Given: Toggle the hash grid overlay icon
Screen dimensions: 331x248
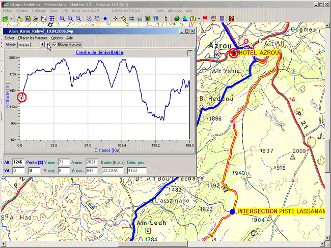Looking at the screenshot, I should coord(52,19).
